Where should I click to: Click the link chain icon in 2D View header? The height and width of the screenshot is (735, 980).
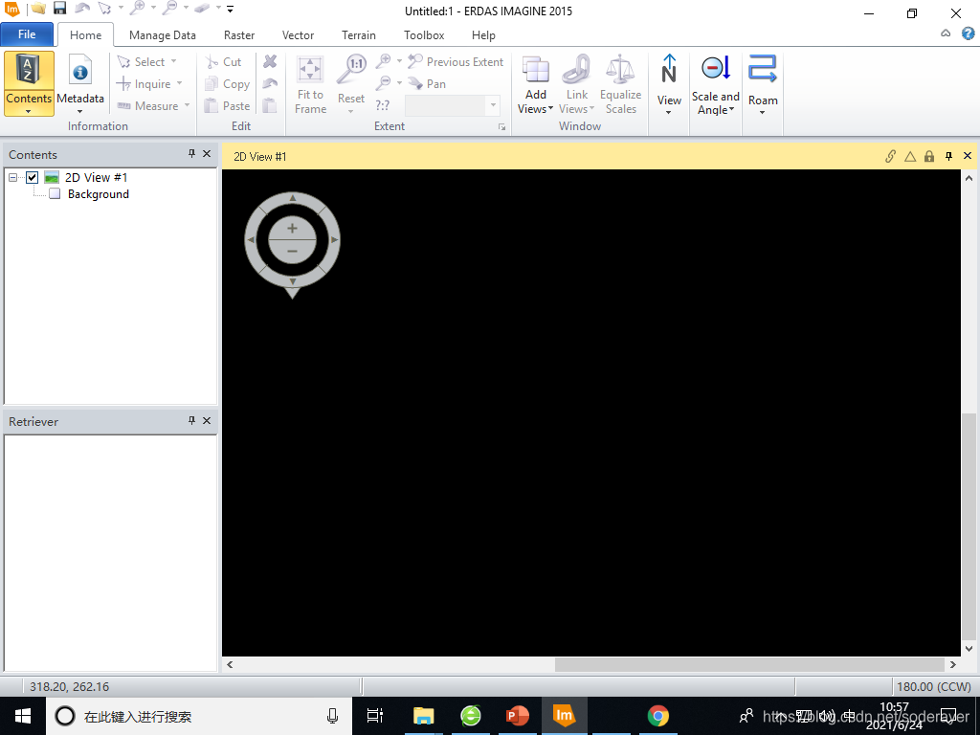click(x=891, y=156)
